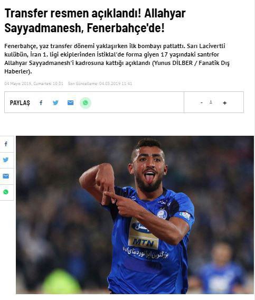Click the MTN sponsor logo on the jersey
Screen dimensions: 255x300
tap(144, 243)
